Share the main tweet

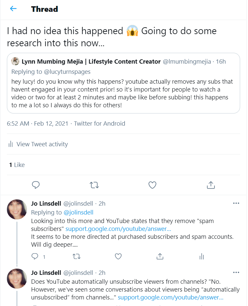(211, 185)
